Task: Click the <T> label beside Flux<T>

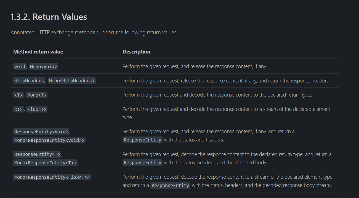Action: [18, 109]
